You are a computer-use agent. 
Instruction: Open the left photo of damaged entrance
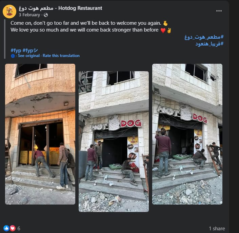point(40,134)
